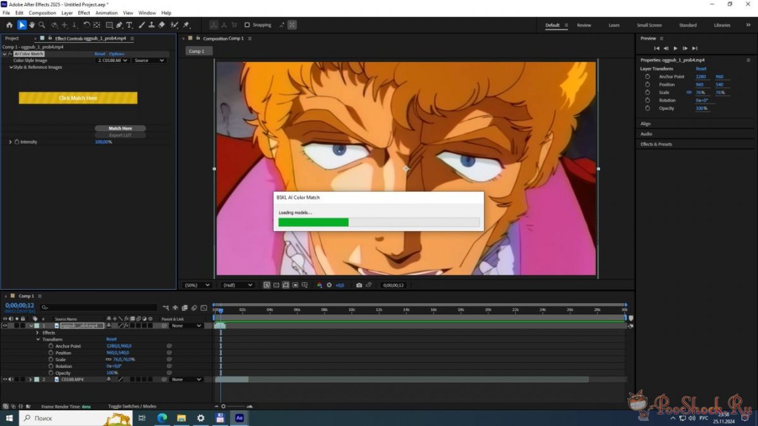
Task: Click the color management RGB icon in viewer
Action: point(319,285)
